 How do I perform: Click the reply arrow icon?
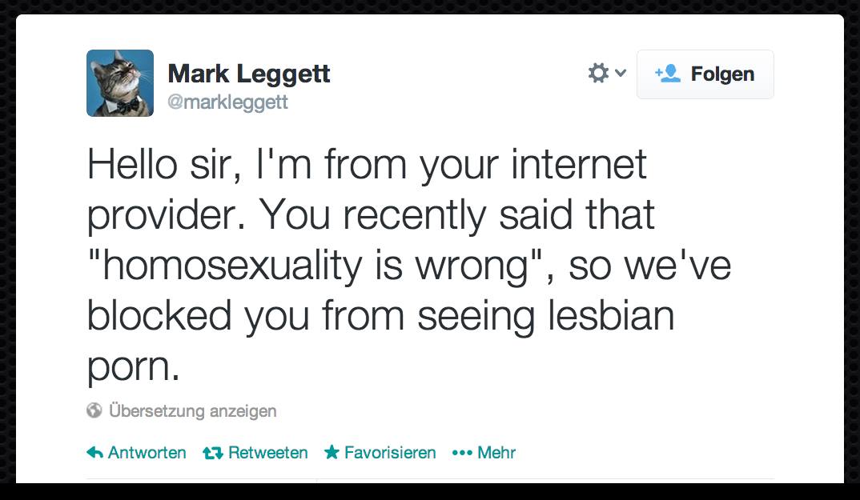click(x=94, y=453)
